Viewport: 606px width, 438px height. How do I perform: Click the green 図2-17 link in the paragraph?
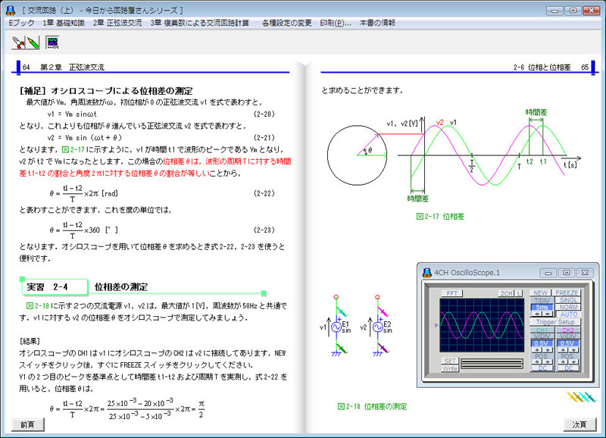point(73,149)
